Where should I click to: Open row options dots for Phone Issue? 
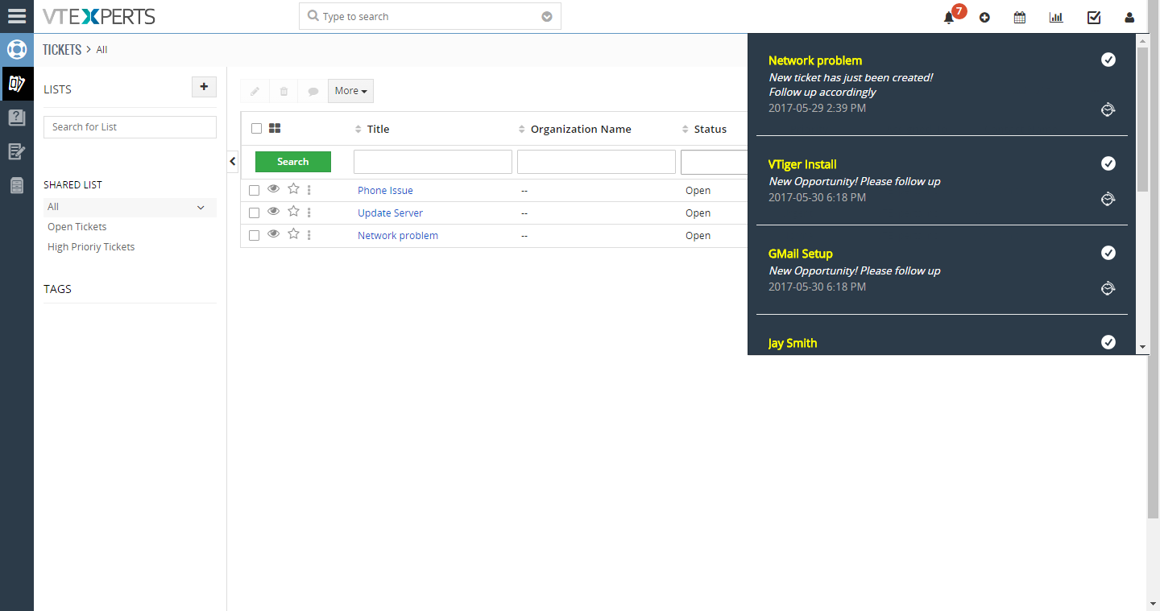tap(309, 190)
